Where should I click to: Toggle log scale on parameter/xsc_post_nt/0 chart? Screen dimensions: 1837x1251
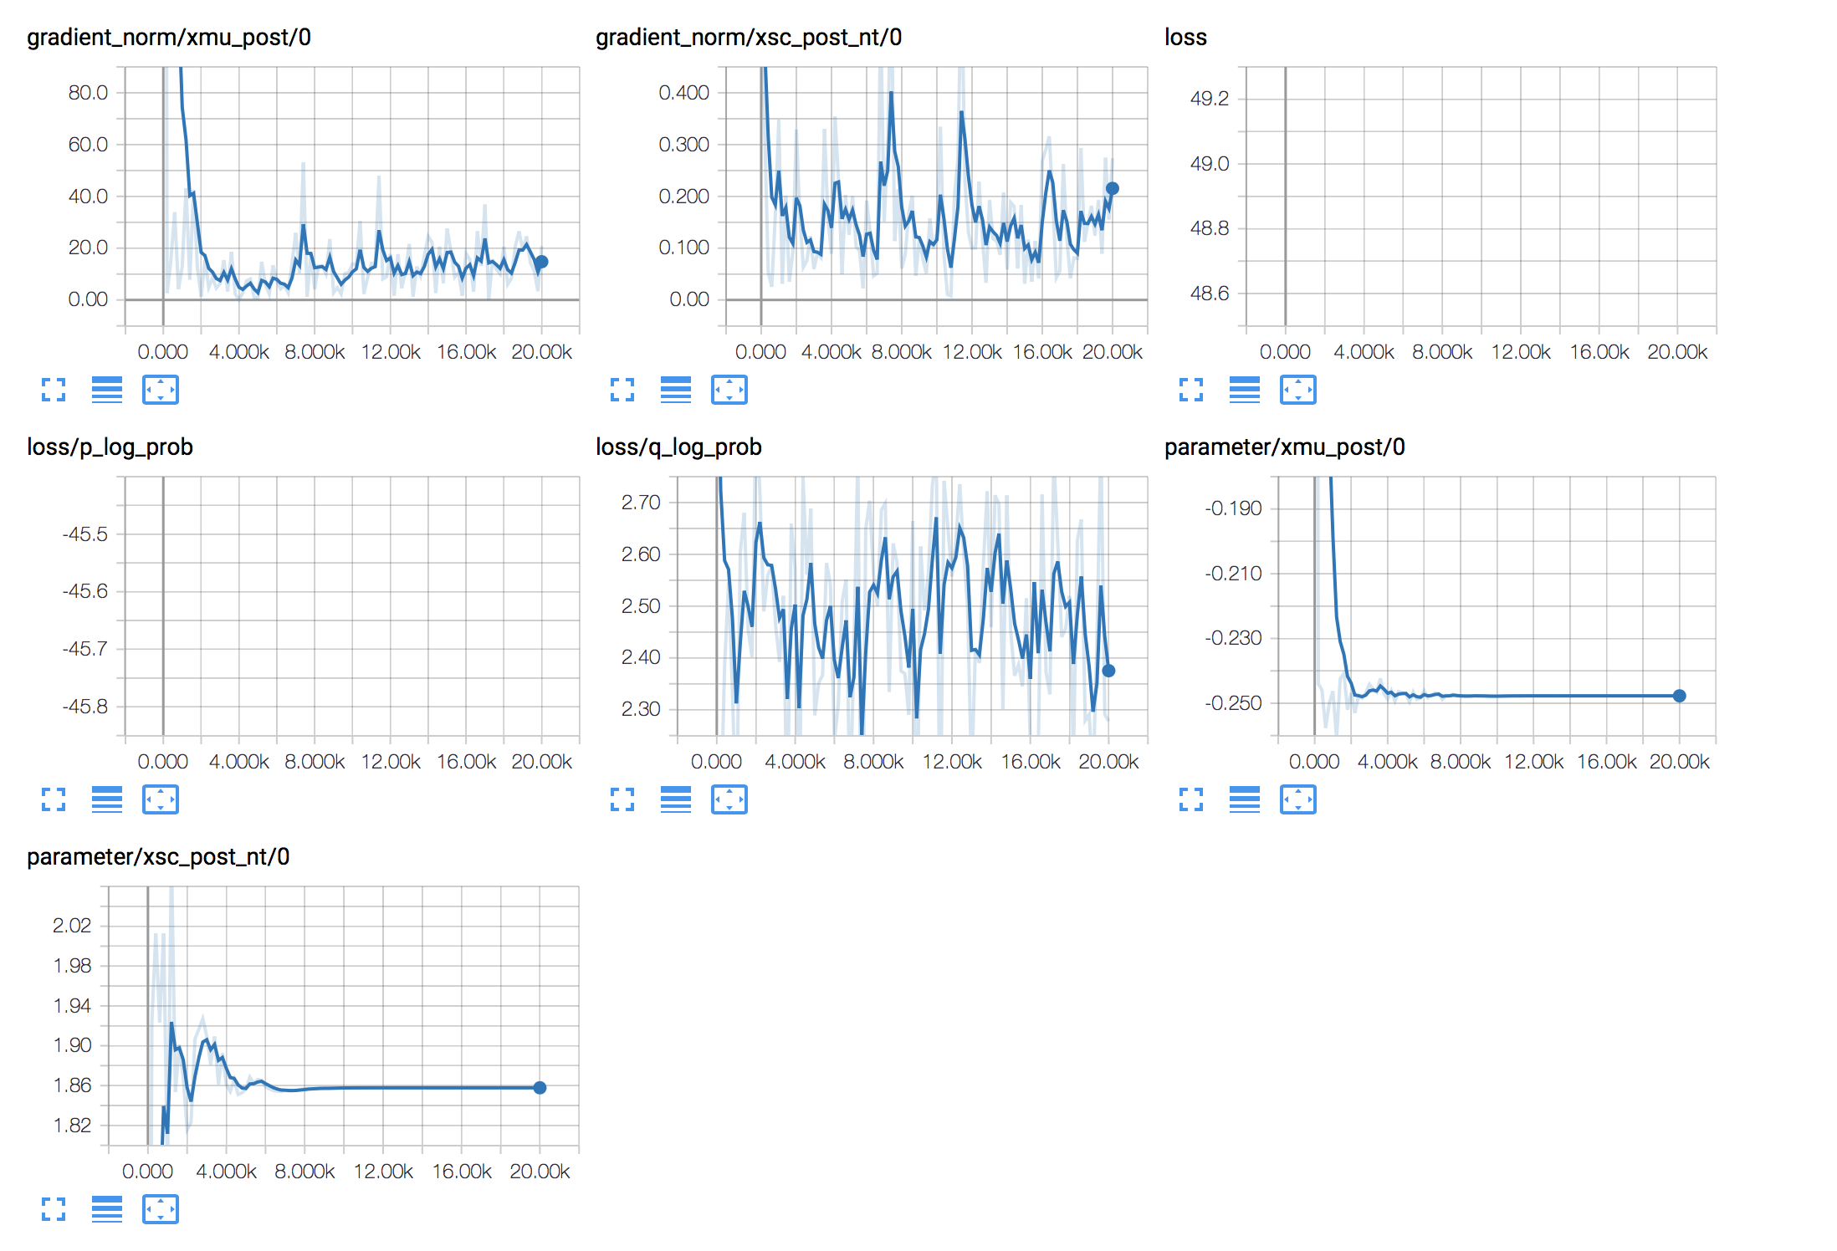coord(107,1209)
